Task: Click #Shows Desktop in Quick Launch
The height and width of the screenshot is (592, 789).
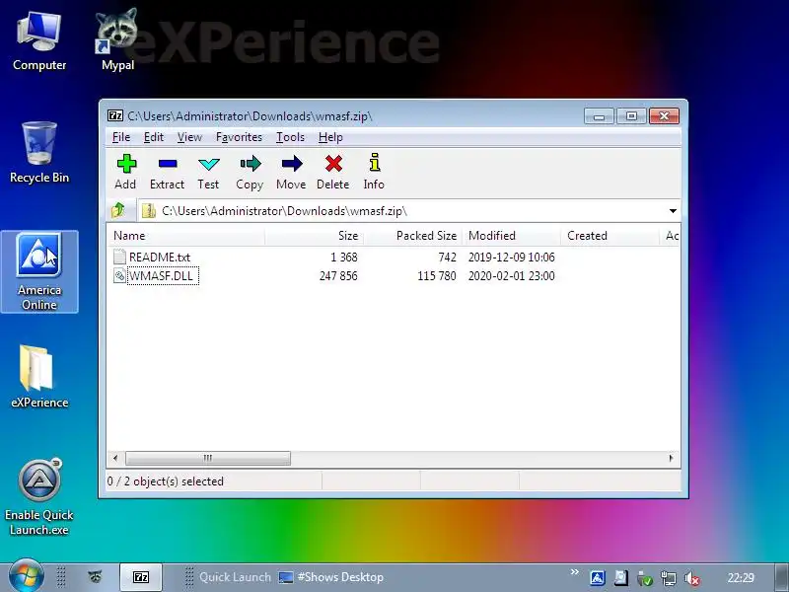Action: (x=331, y=577)
